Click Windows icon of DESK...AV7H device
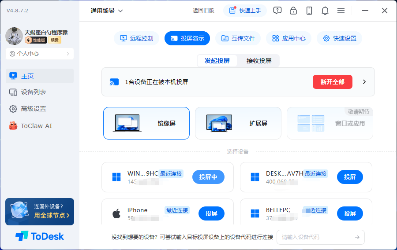This screenshot has width=397, height=250. click(x=255, y=177)
